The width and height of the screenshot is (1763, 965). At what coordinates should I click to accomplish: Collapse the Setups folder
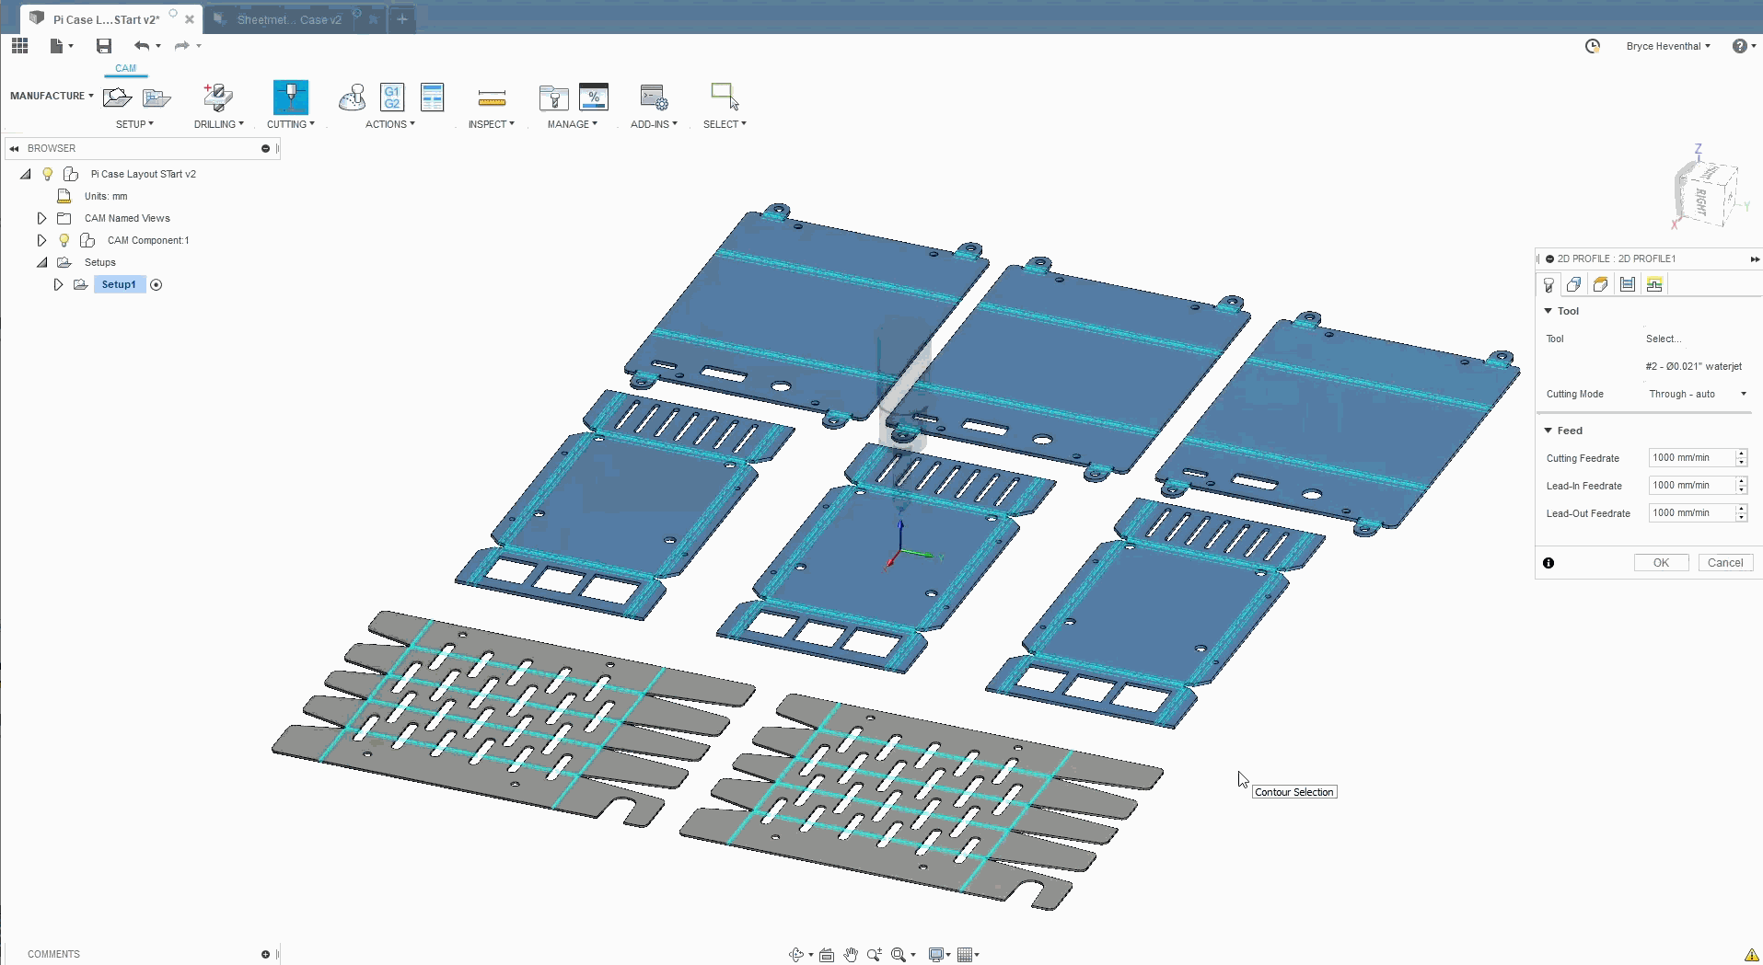pos(41,262)
